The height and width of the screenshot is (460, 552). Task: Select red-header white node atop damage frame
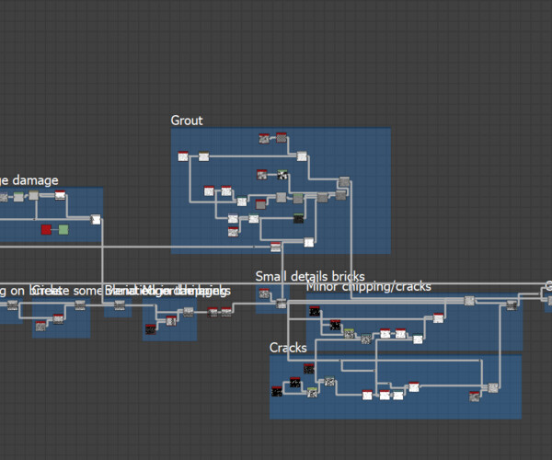(x=60, y=195)
